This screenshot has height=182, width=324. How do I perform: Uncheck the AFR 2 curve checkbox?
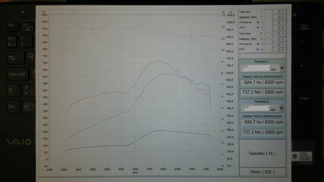click(x=275, y=50)
